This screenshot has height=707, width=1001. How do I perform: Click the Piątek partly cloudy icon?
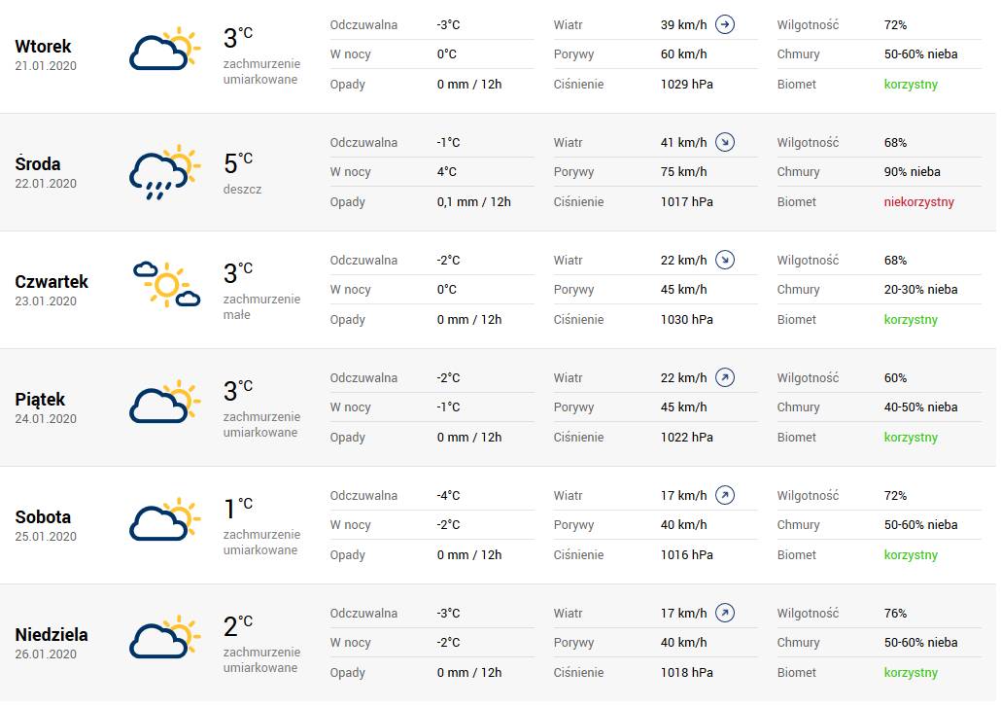pyautogui.click(x=164, y=402)
